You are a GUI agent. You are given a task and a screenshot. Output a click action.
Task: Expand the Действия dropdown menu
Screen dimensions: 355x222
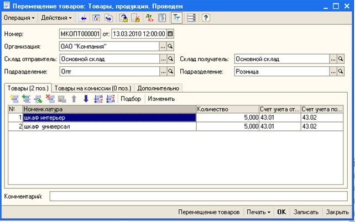[58, 18]
